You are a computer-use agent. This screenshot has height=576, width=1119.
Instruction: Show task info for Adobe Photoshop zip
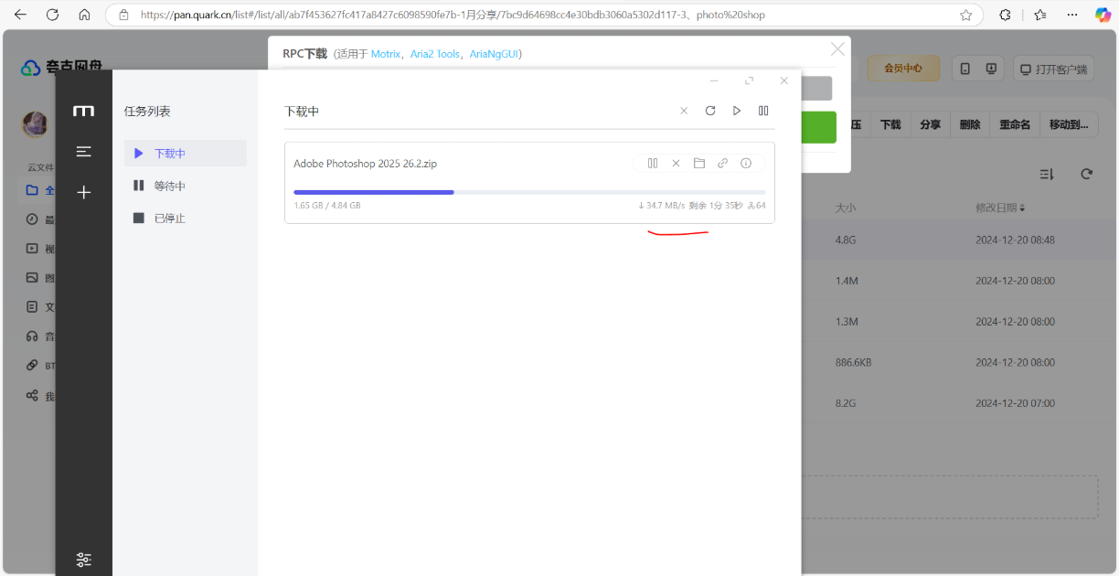tap(746, 164)
